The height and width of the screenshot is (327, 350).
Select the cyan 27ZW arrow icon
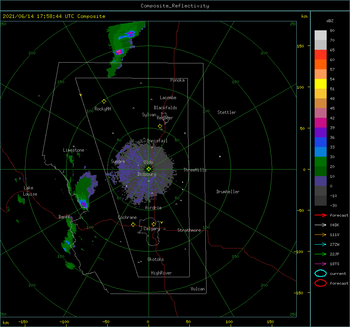[320, 245]
